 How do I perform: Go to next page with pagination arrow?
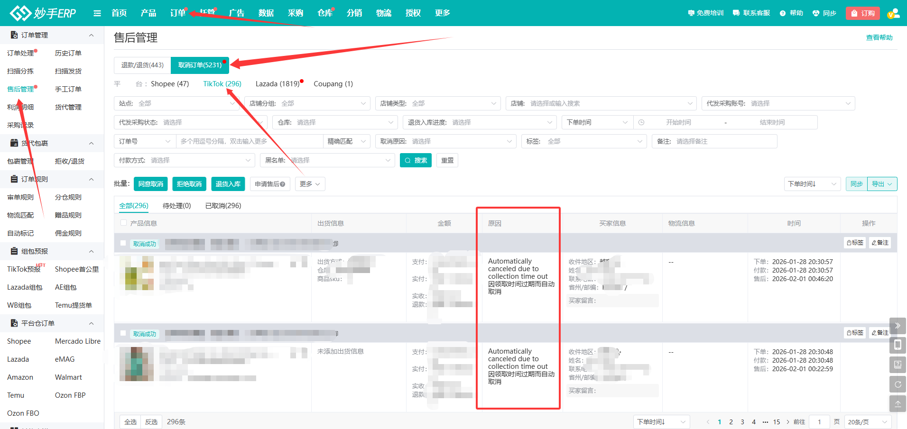coord(788,422)
